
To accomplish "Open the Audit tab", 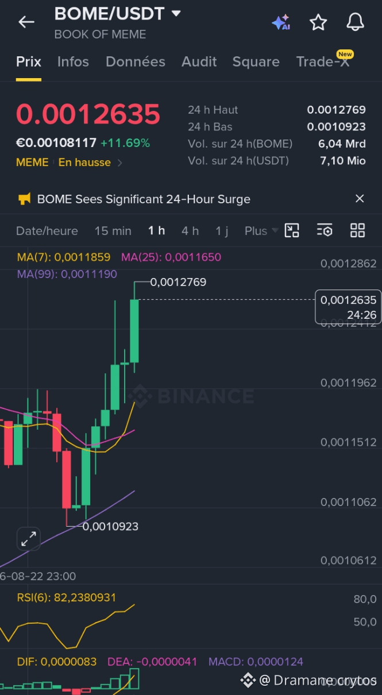I will (199, 61).
